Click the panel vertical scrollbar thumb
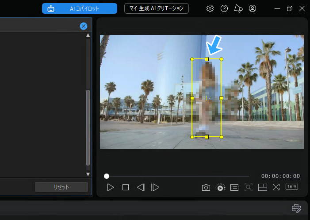Viewport: 310px width, 220px height. click(88, 127)
